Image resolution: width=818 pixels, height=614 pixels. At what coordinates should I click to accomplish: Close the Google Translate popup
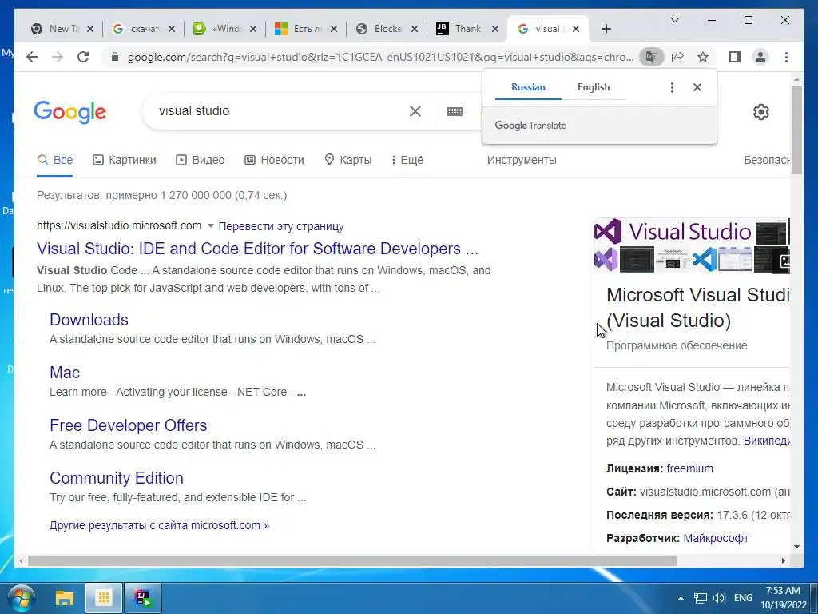[x=697, y=87]
